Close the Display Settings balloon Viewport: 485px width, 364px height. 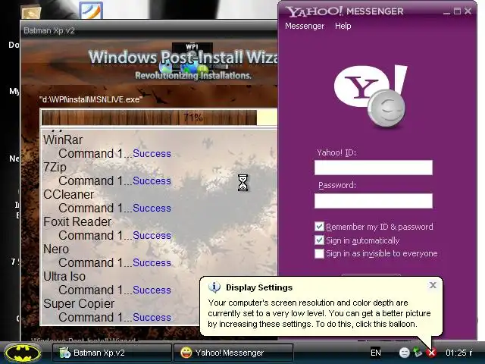[433, 285]
